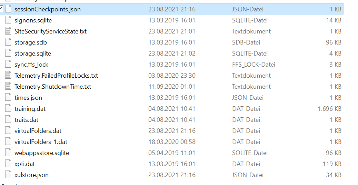Click the 1.696 KB size of training.dat
Screen dimensions: 358x185
329,109
